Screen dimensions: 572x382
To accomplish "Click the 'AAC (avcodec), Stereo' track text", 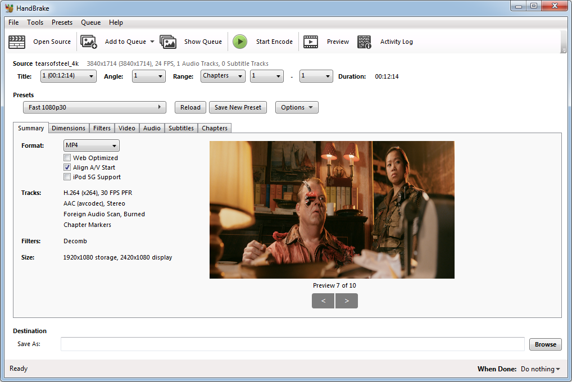I will (94, 203).
